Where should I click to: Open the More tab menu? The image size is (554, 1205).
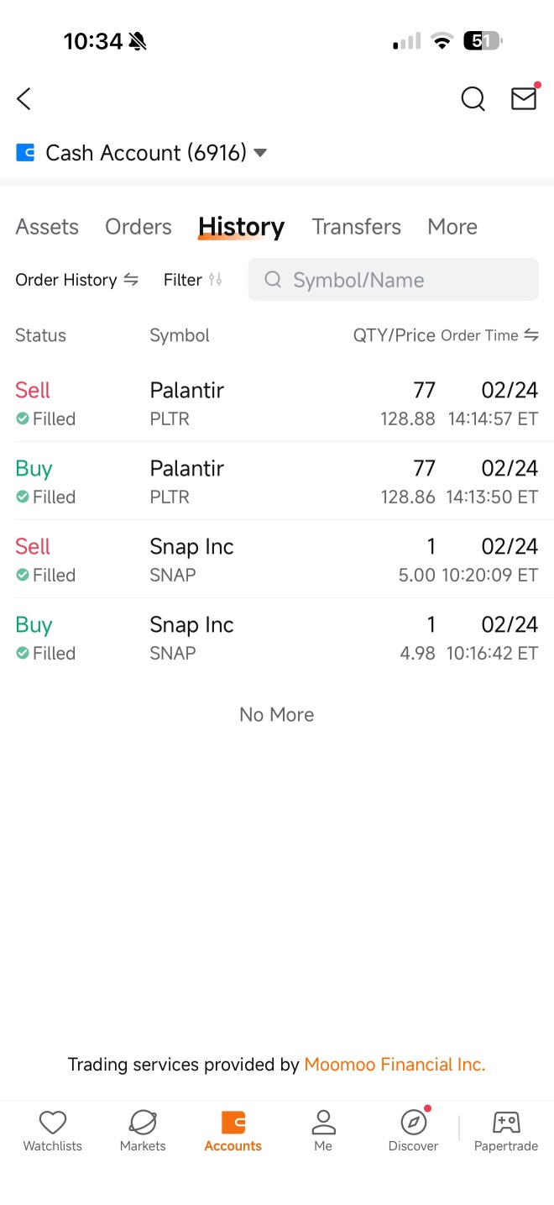tap(452, 227)
